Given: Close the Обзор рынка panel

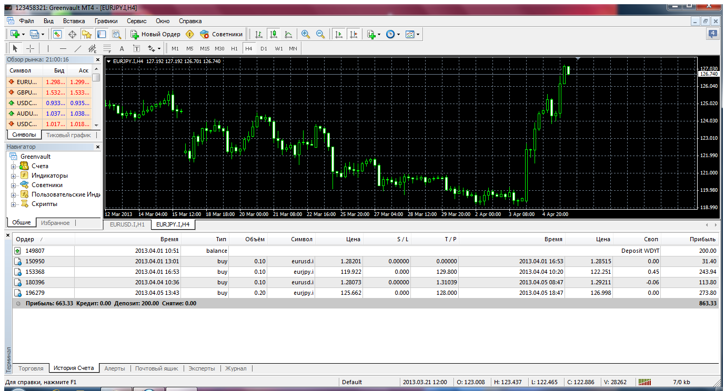Looking at the screenshot, I should [97, 59].
